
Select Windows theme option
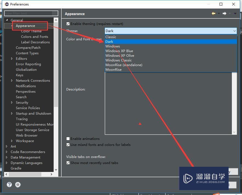(171, 46)
